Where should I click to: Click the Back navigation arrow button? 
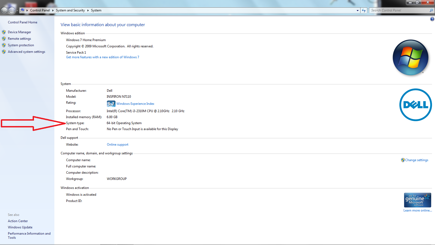coord(4,10)
